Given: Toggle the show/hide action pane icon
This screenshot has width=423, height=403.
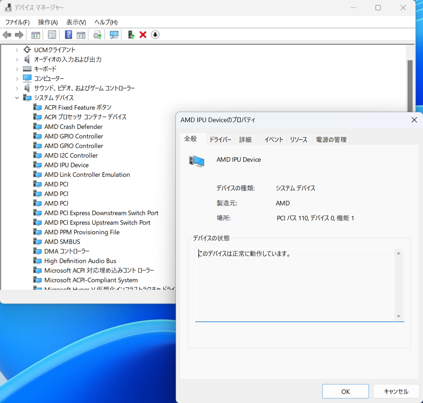Looking at the screenshot, I should (81, 35).
